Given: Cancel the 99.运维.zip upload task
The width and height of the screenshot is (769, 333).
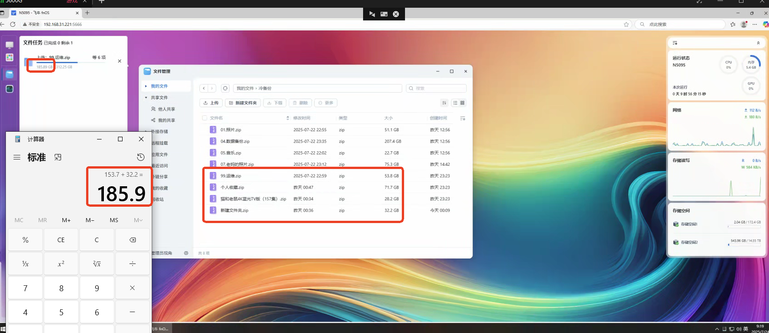Looking at the screenshot, I should pyautogui.click(x=119, y=61).
